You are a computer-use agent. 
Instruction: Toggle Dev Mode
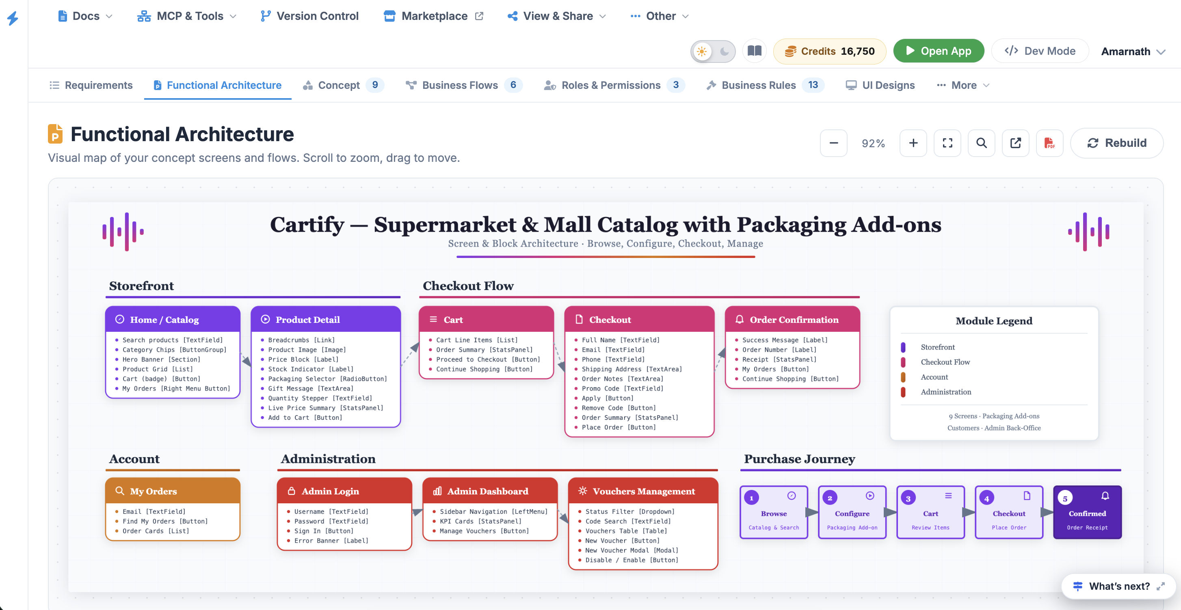(1040, 51)
